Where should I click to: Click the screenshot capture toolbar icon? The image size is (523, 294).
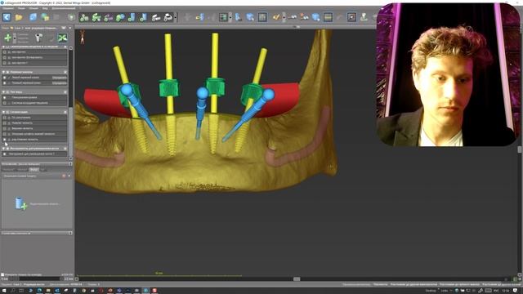pos(351,17)
